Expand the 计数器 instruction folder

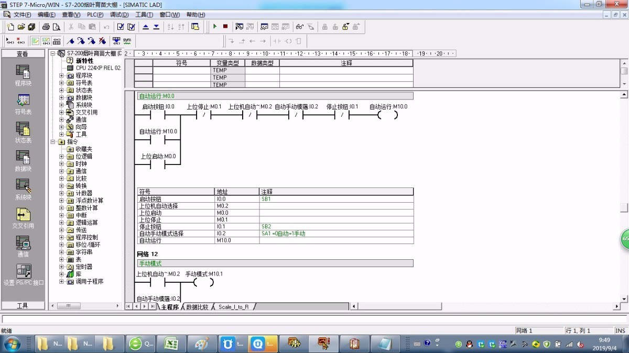click(x=61, y=193)
